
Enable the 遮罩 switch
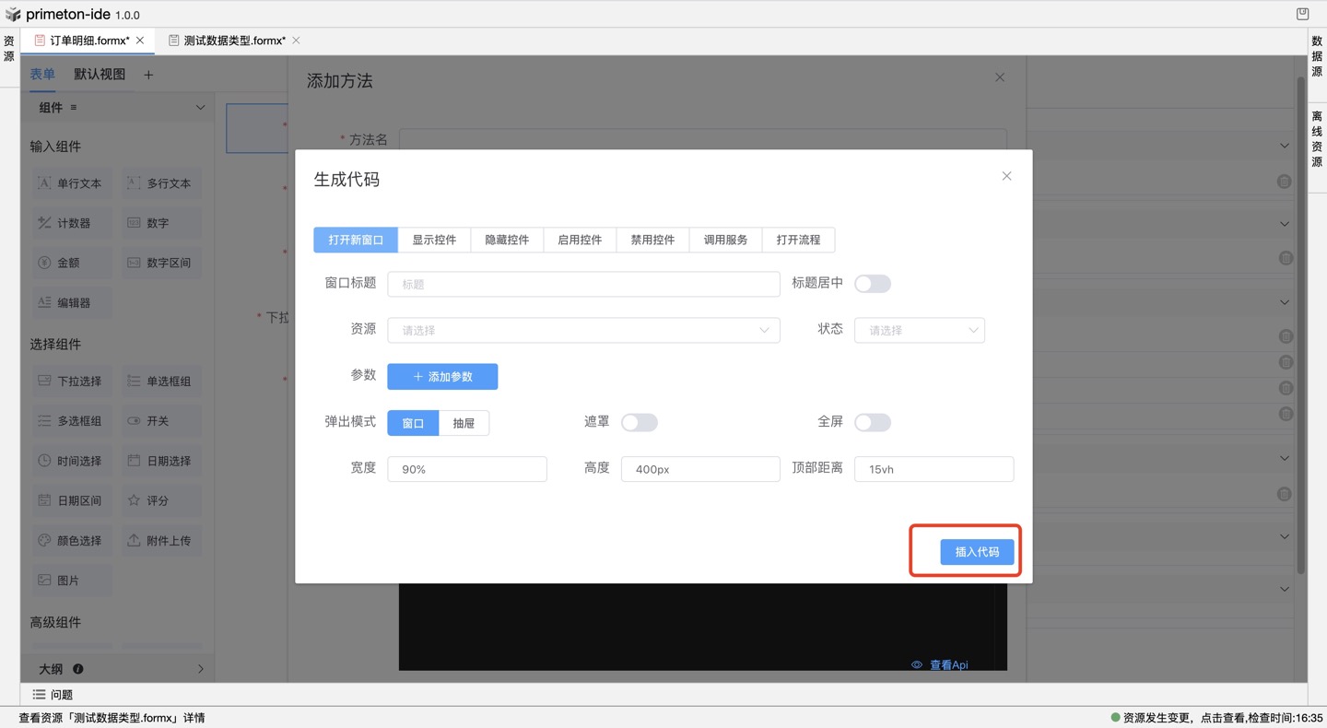click(639, 422)
